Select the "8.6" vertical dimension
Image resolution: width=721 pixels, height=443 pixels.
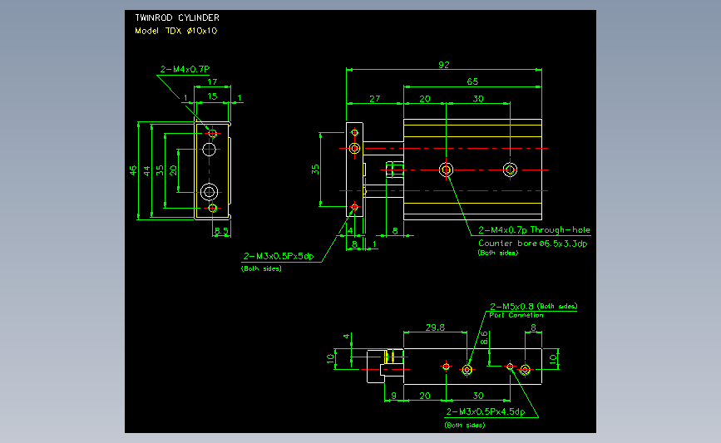484,338
